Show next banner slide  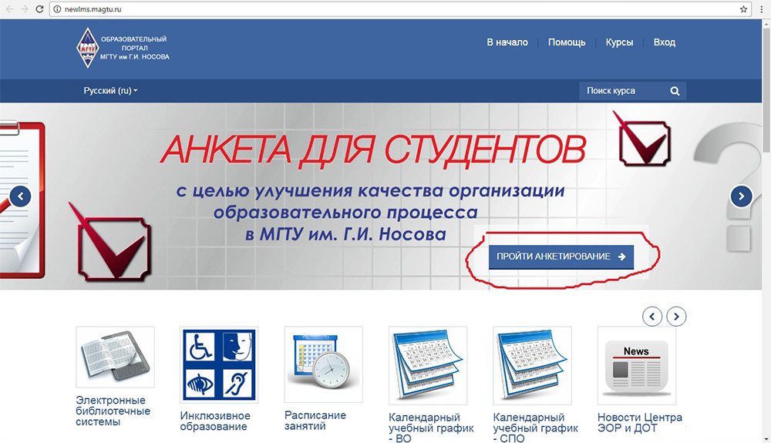(741, 196)
